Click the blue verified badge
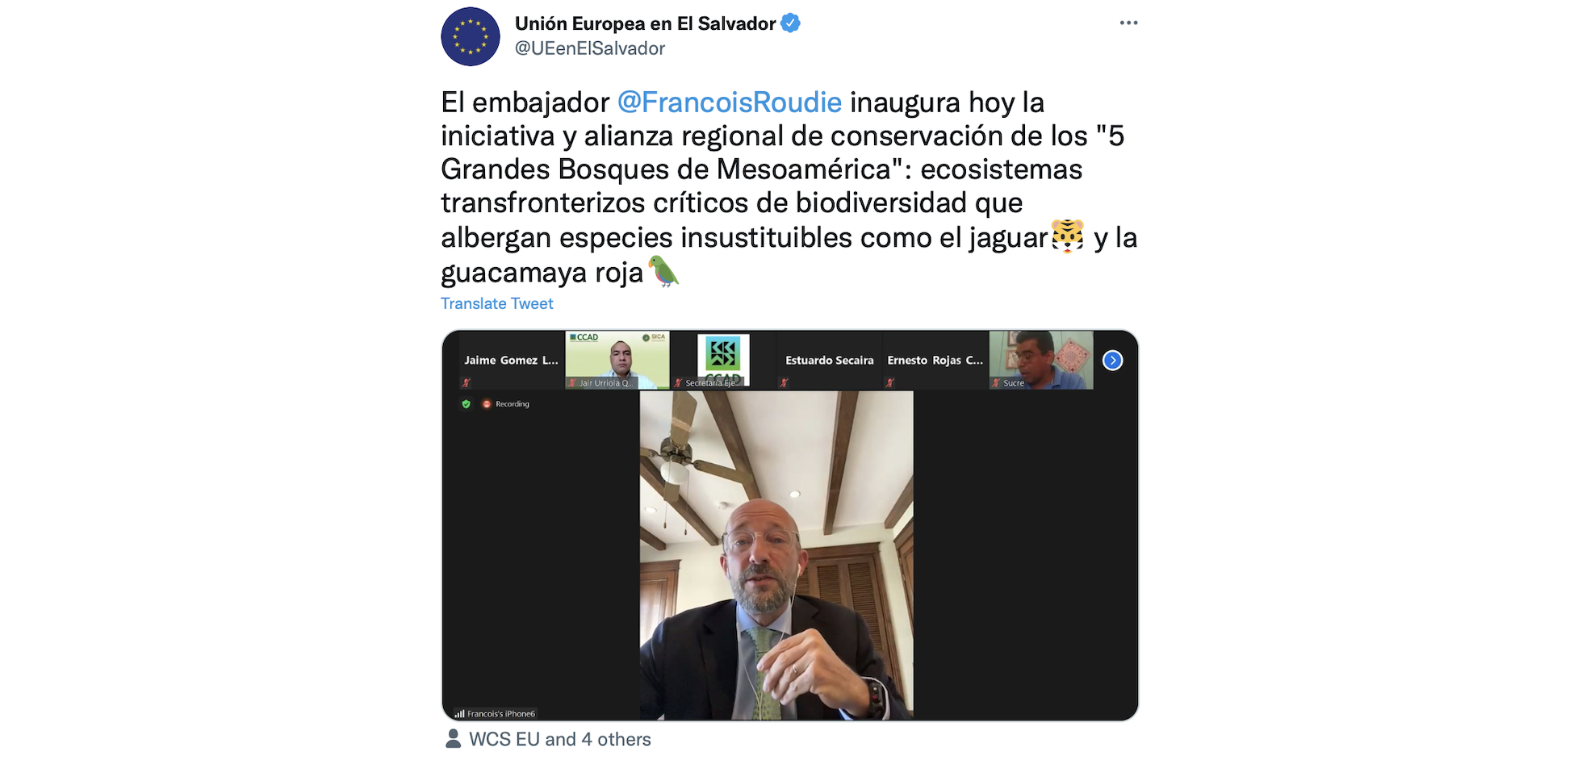 click(x=791, y=23)
